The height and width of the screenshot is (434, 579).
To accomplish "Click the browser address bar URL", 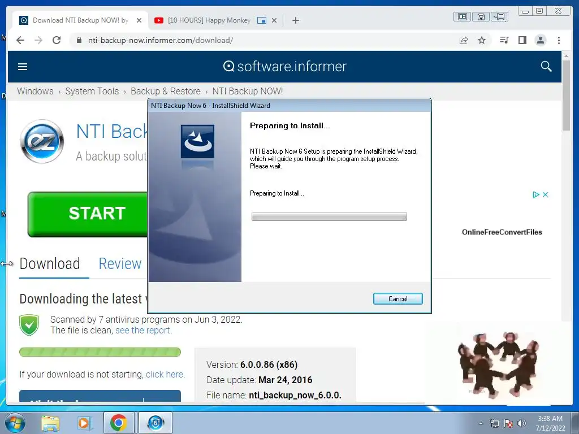I will tap(160, 40).
